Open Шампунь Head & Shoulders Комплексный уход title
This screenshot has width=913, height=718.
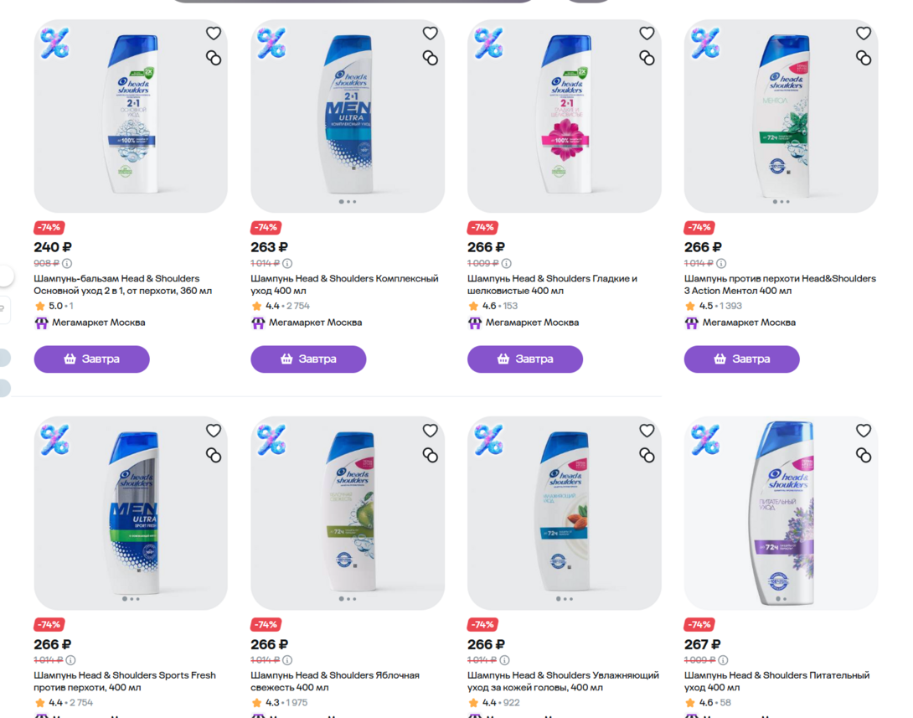[344, 285]
